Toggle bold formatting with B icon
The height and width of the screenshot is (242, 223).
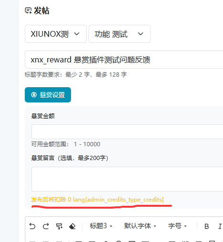207,226
